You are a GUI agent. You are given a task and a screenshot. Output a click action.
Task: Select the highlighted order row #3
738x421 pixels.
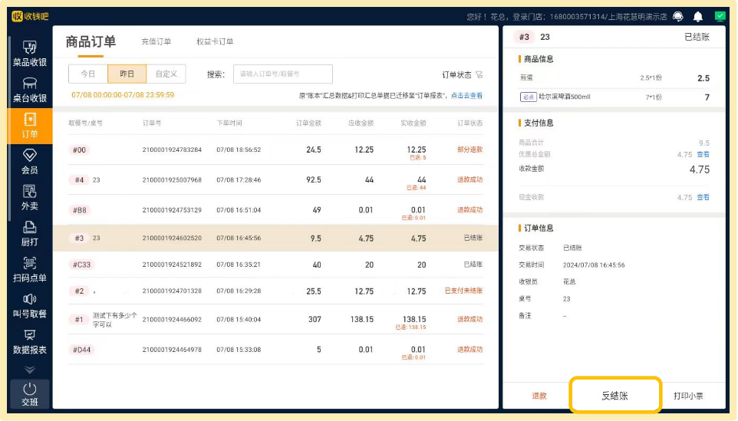click(275, 238)
